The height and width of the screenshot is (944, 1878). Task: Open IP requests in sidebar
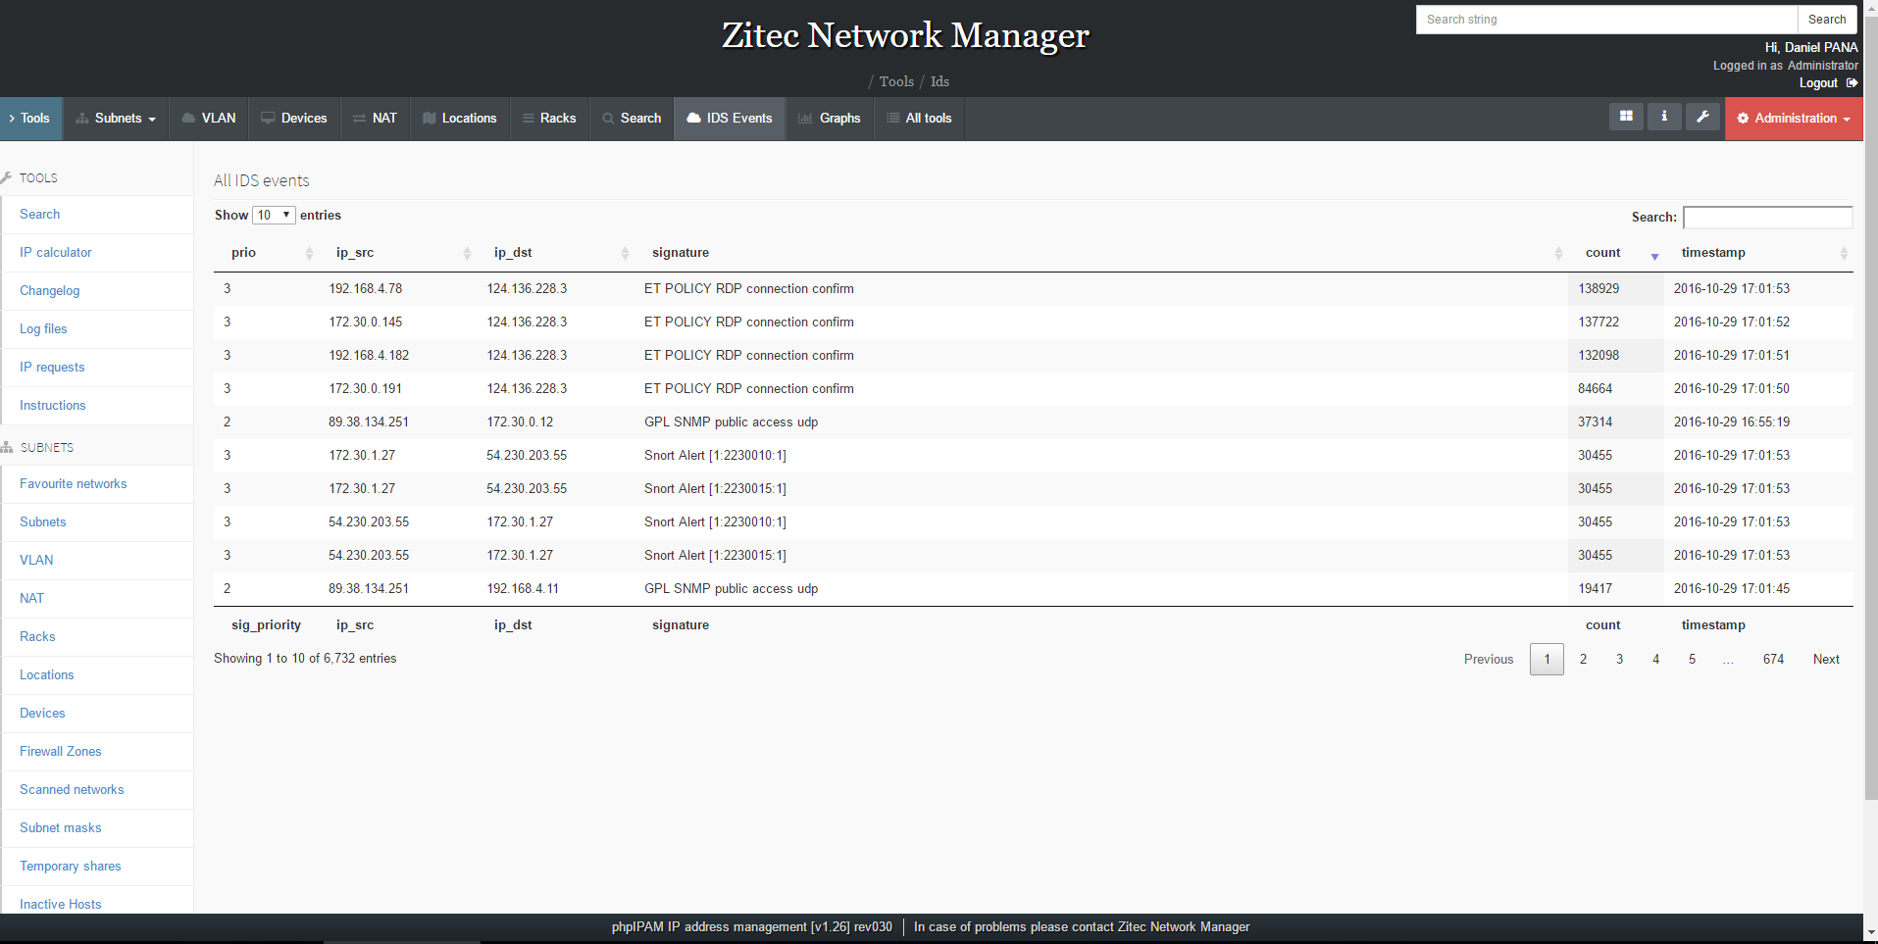(52, 368)
